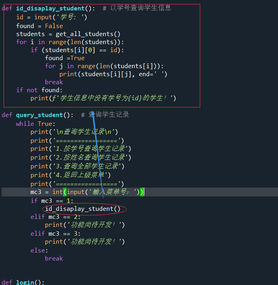Click the id_disaplay_student function definition name
Image resolution: width=278 pixels, height=285 pixels.
pos(51,8)
